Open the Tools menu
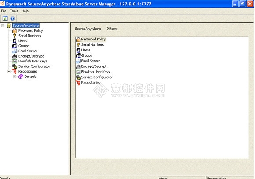This screenshot has width=255, height=179. coord(14,11)
